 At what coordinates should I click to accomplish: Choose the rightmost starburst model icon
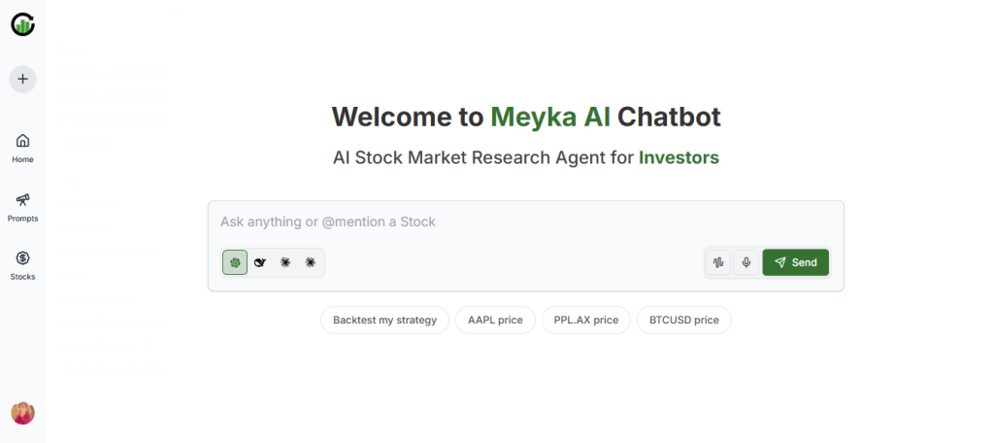(x=311, y=262)
